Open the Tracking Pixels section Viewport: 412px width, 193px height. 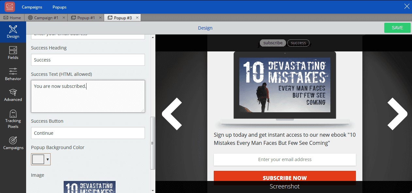pos(13,119)
